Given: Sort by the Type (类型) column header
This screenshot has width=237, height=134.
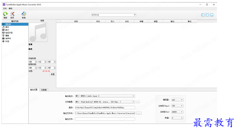Looking at the screenshot, I should [x=156, y=21].
